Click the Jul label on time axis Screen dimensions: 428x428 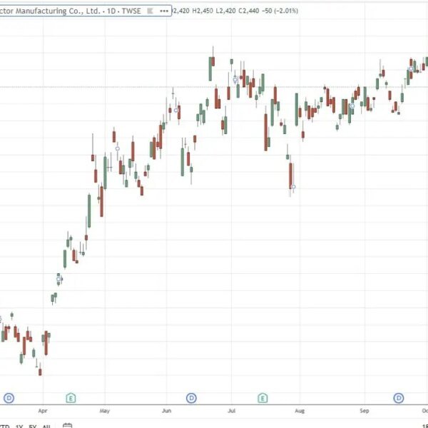point(231,411)
